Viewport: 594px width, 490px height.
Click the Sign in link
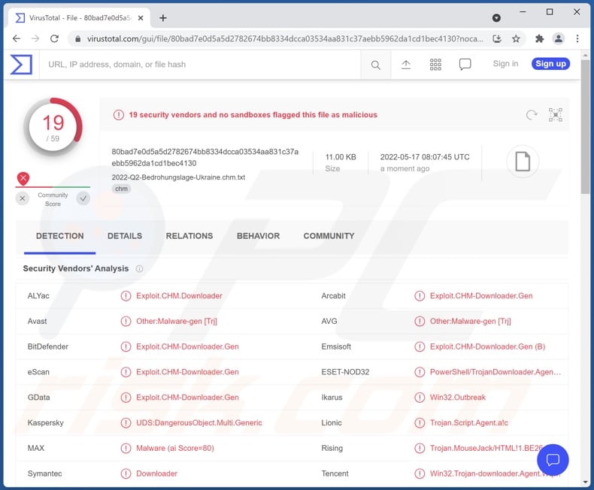[505, 64]
